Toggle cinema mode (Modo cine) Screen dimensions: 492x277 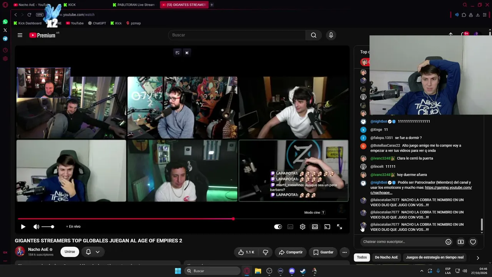[315, 227]
